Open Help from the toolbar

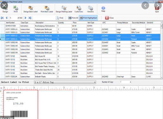coord(103,9)
